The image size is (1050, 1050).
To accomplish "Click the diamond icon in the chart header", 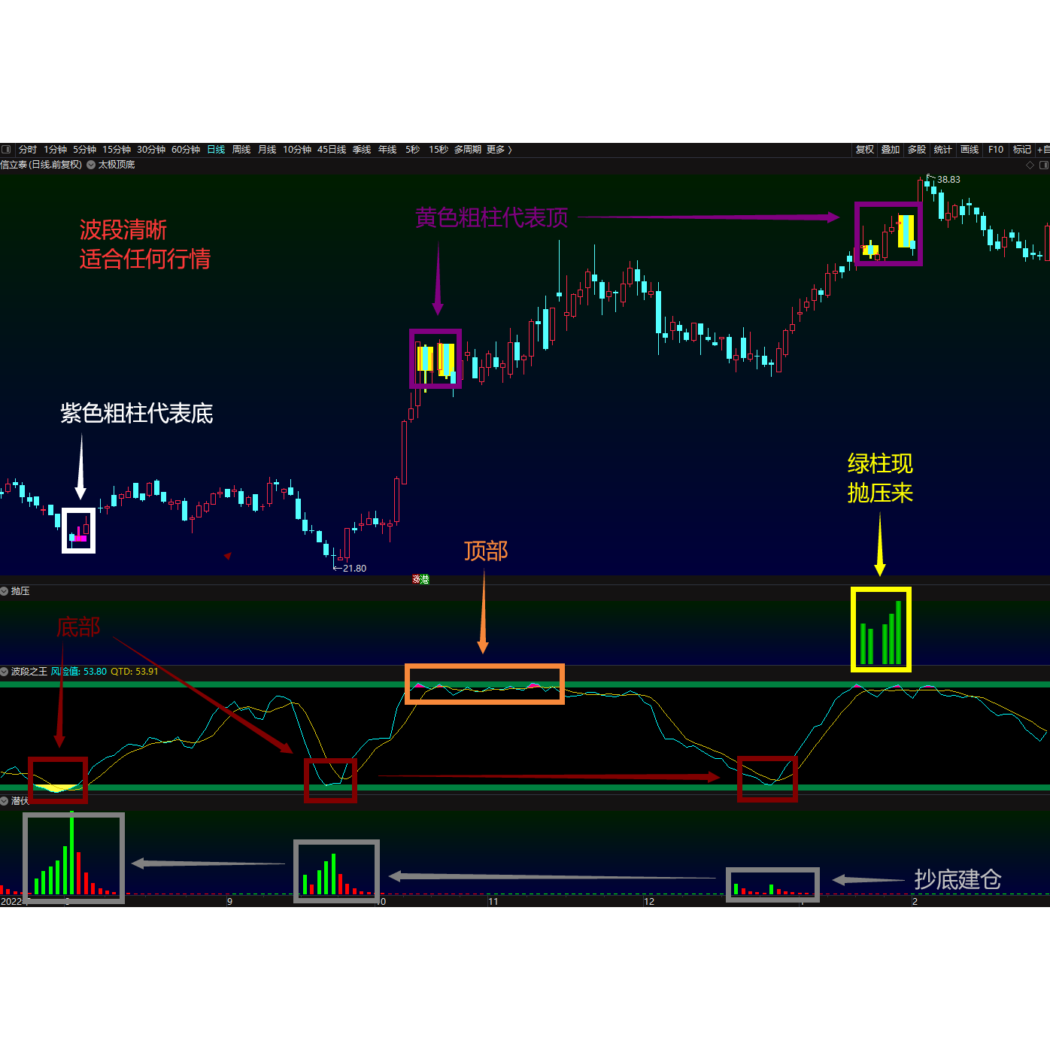I will tap(1030, 165).
